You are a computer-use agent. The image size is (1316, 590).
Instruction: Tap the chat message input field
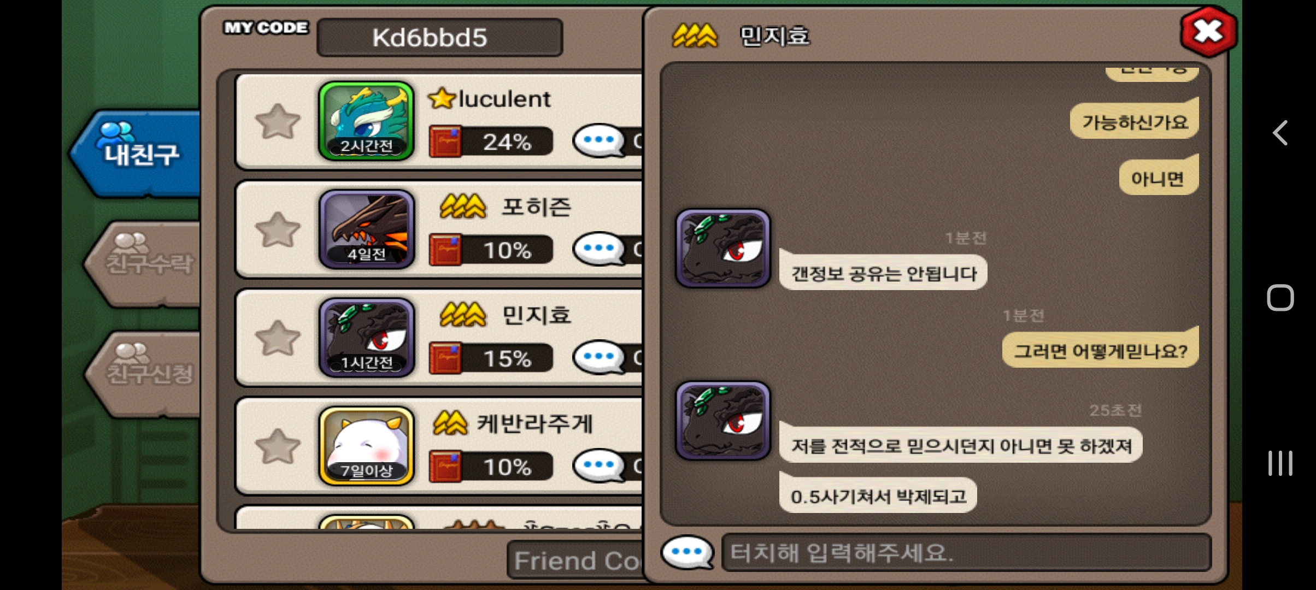966,553
